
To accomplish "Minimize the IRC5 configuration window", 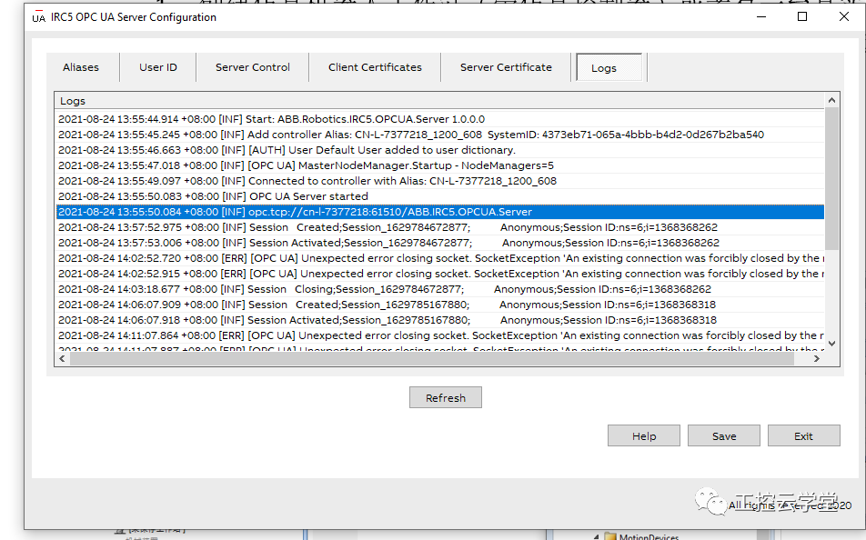I will [761, 16].
